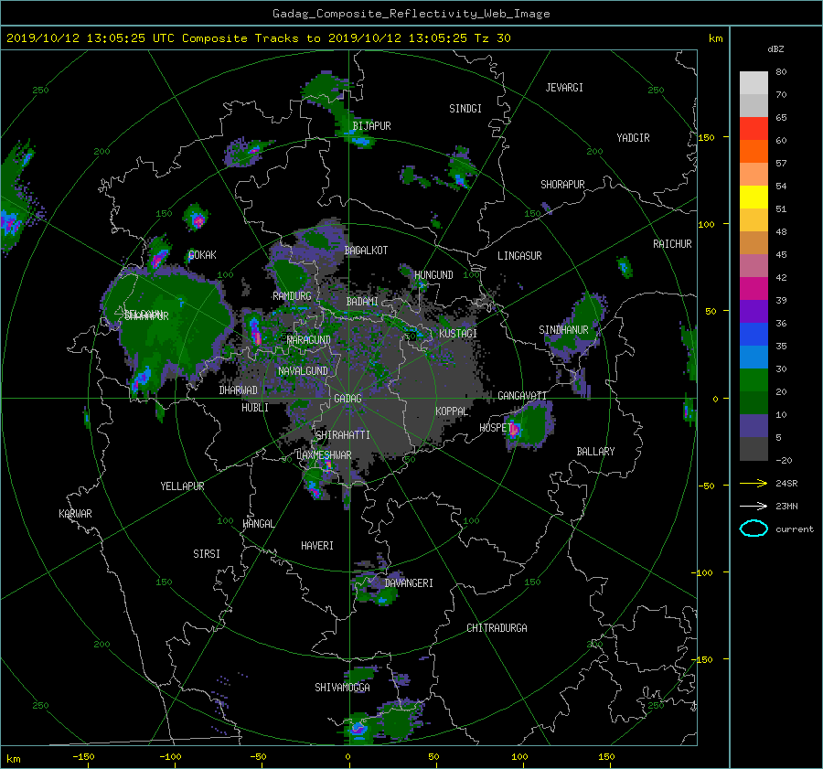The height and width of the screenshot is (769, 823).
Task: Click the HANGAL city label
Action: (x=258, y=524)
